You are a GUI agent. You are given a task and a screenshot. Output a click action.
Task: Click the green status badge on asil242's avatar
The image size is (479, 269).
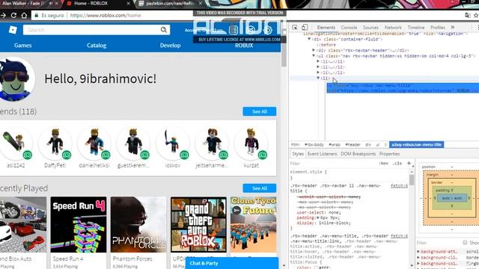(28, 155)
